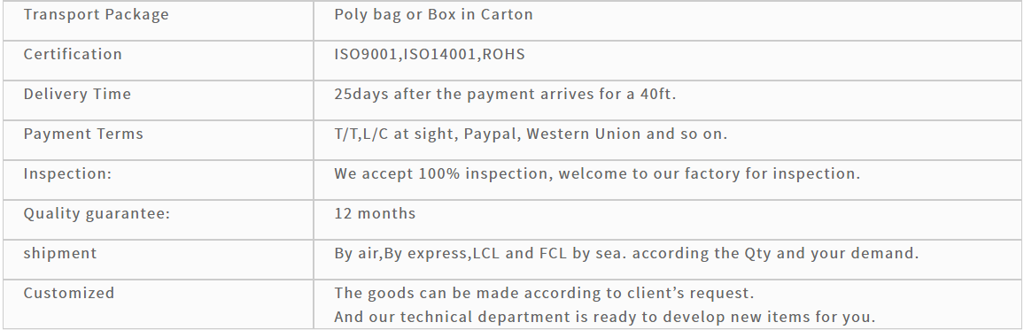The image size is (1024, 330).
Task: Click the Quality guarantee: label
Action: [x=97, y=213]
